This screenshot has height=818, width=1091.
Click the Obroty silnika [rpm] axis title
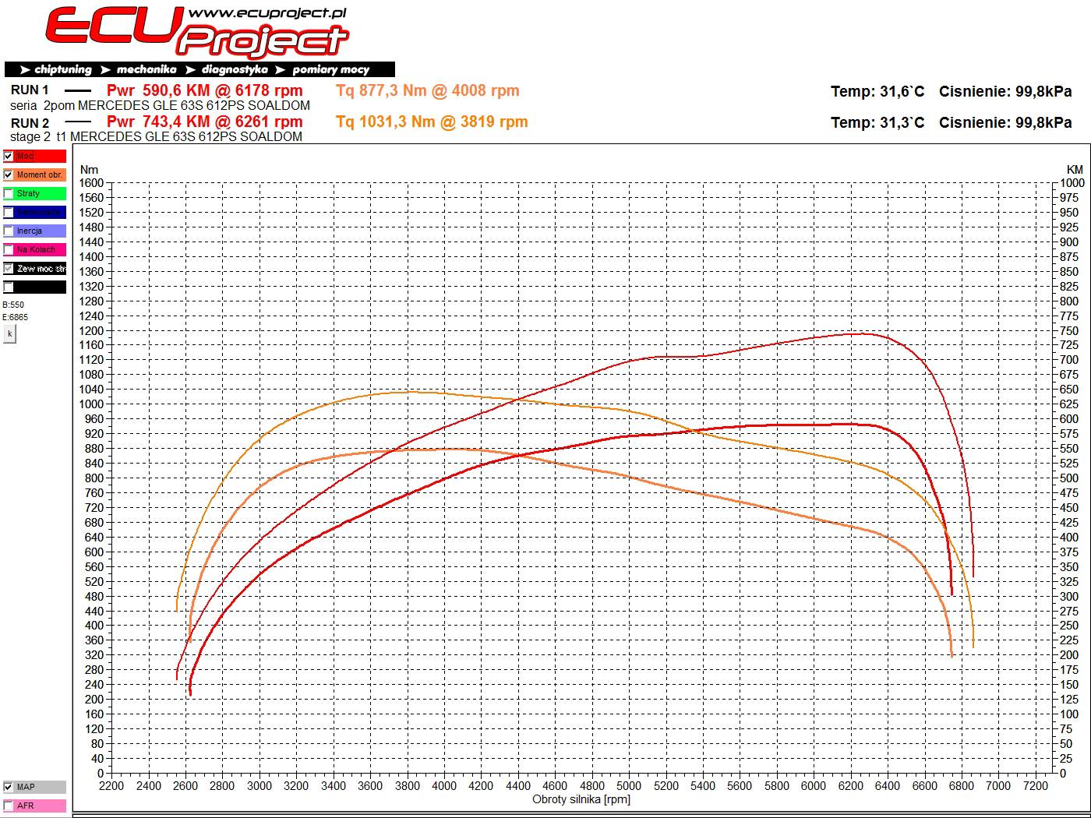[581, 799]
